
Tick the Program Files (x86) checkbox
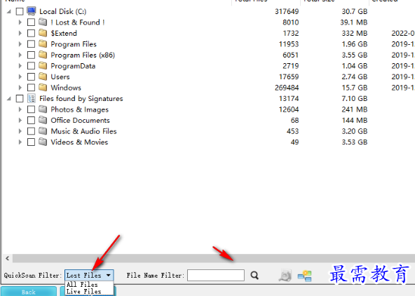(31, 55)
